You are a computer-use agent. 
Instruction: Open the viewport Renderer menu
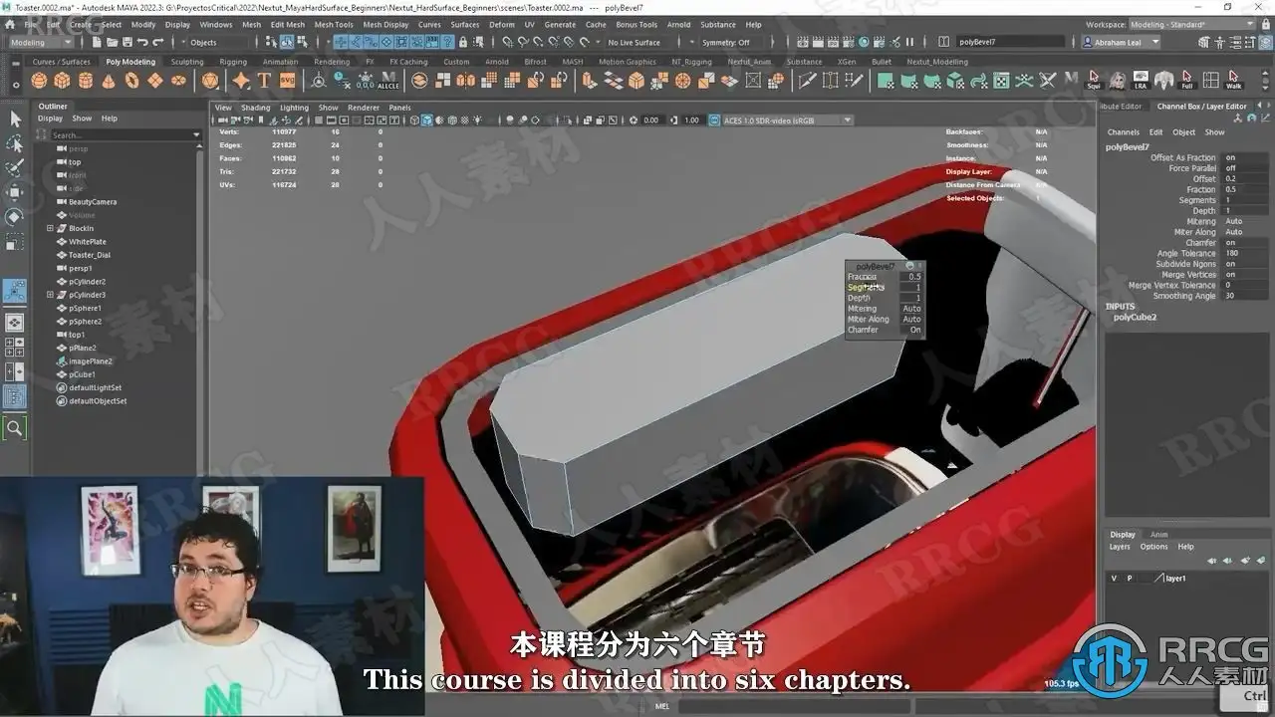[364, 108]
